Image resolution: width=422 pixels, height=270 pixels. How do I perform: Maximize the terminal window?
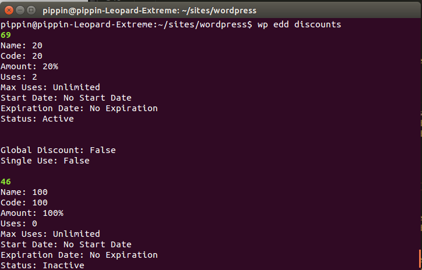tap(30, 10)
